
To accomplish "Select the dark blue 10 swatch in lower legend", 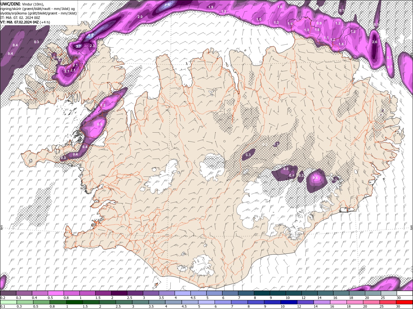I will coord(288,302).
